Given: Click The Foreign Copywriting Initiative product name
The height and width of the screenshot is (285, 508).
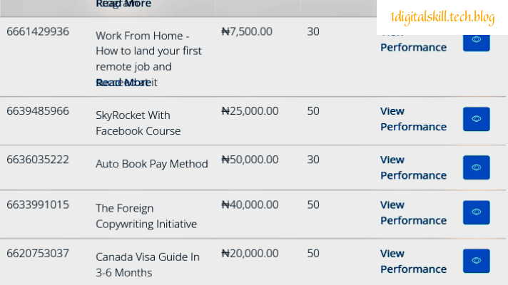Looking at the screenshot, I should [x=146, y=216].
